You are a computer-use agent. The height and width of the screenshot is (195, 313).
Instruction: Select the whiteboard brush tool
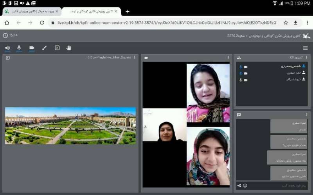44,48
